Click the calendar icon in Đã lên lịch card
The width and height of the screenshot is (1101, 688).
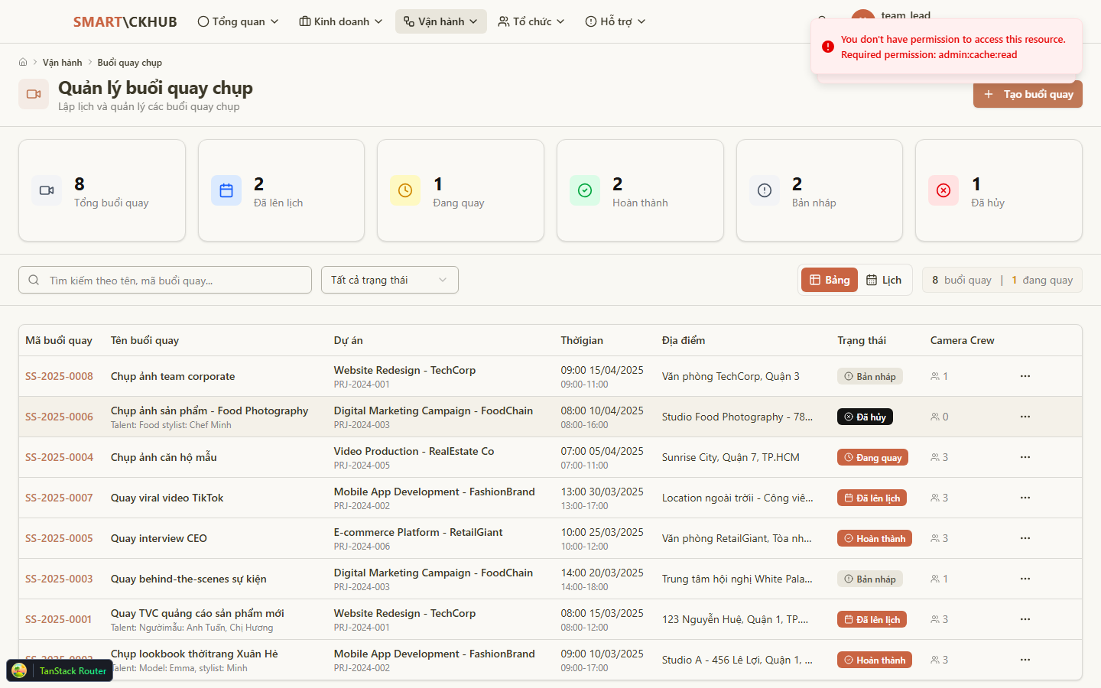click(x=226, y=190)
